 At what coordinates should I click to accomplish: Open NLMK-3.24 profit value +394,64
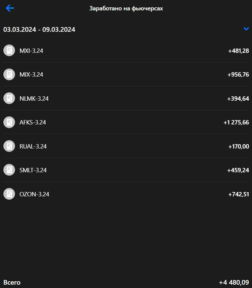238,98
